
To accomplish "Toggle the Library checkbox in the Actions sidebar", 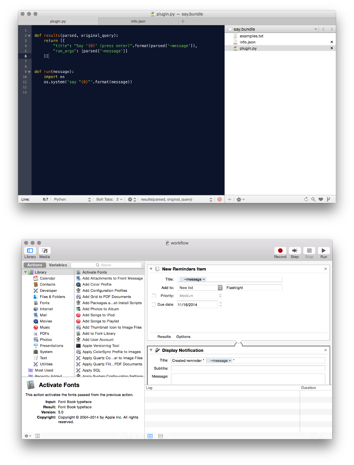I will [x=26, y=272].
